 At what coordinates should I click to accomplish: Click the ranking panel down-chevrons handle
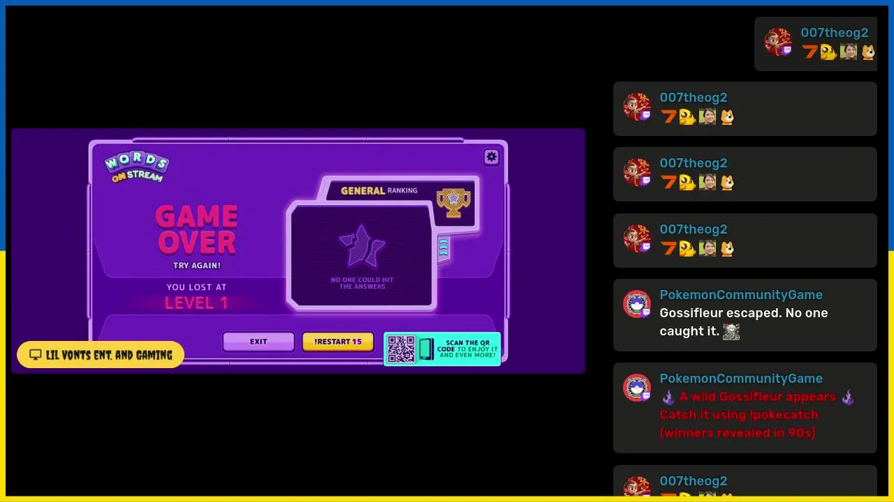click(x=444, y=249)
